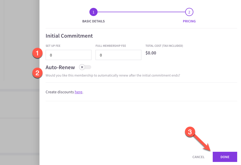Select the BASIC DETAILS step label
This screenshot has height=165, width=241.
point(93,21)
